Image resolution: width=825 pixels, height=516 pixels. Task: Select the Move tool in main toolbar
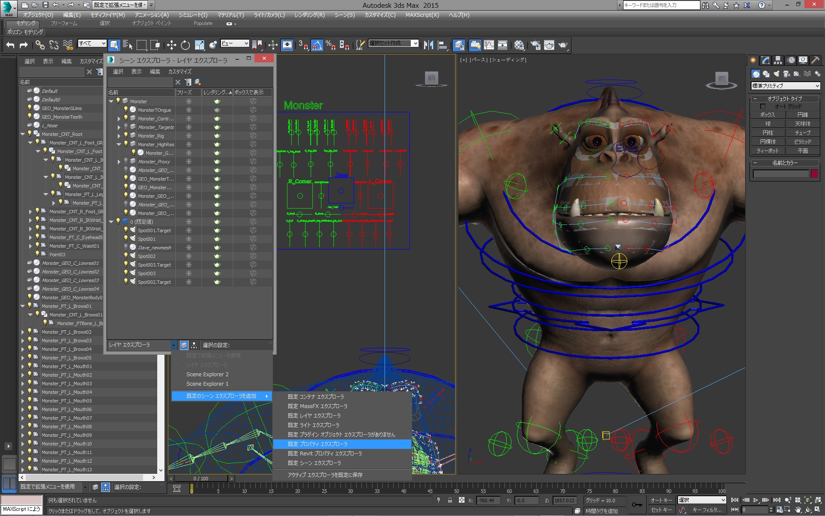(171, 45)
